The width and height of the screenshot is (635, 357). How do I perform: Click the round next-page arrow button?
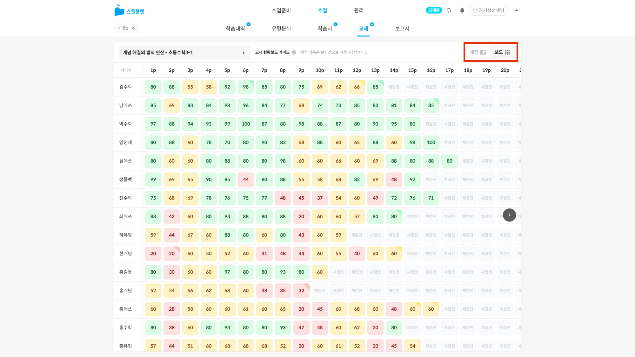[x=509, y=215]
